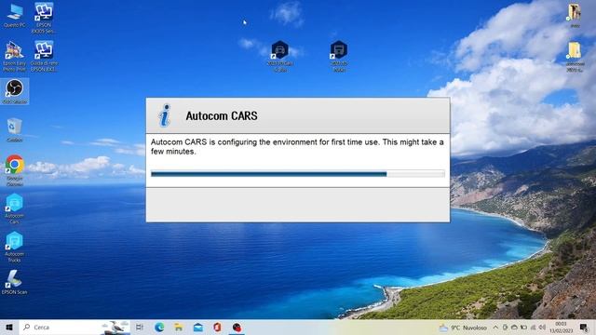
Task: Open the dark hexagon car shortcut on the desktop
Action: pyautogui.click(x=280, y=56)
